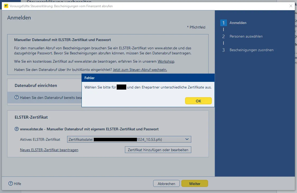Click the Zertifikatsdatei combo box field
This screenshot has width=297, height=193.
[x=125, y=139]
